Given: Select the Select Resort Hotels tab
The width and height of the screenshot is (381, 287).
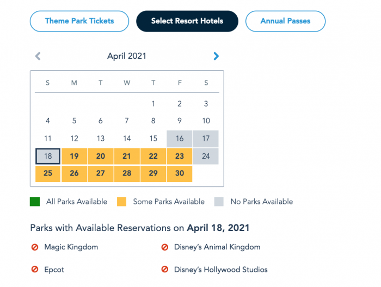Looking at the screenshot, I should tap(187, 21).
